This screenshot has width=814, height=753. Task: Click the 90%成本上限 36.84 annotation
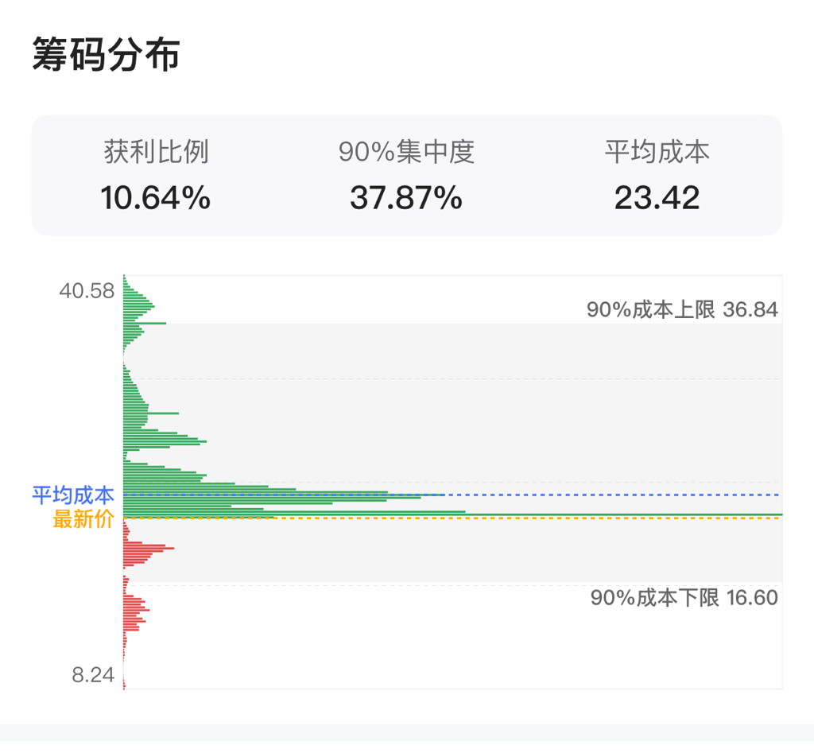(682, 309)
